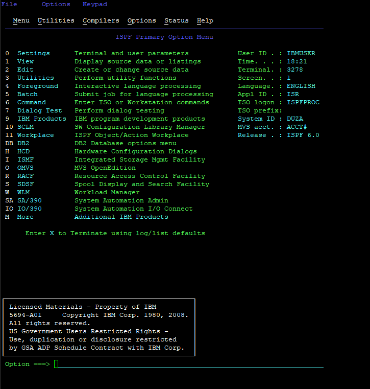This screenshot has height=389, width=370.
Task: Select option 9 IBM Products
Action: coord(42,119)
